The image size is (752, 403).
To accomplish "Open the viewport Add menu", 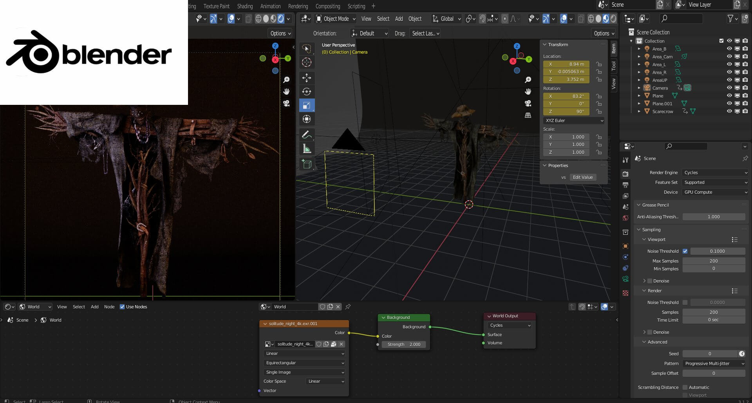I will (399, 19).
